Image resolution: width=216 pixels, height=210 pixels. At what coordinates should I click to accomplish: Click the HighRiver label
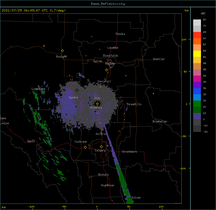coord(108,185)
